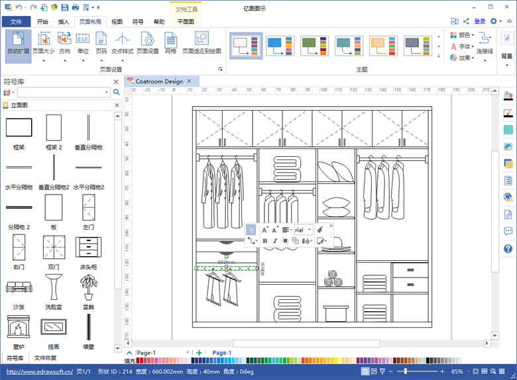Click the help question mark in right sidebar
The image size is (517, 380).
[508, 249]
